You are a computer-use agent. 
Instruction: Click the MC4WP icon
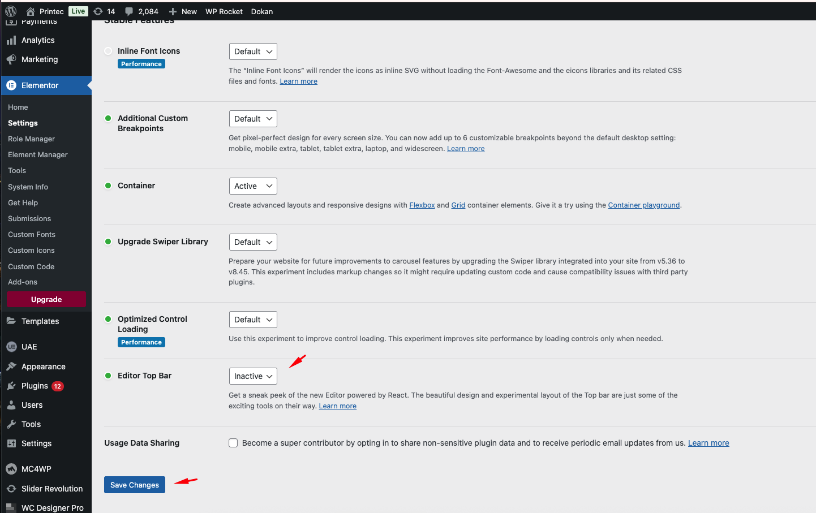(11, 469)
